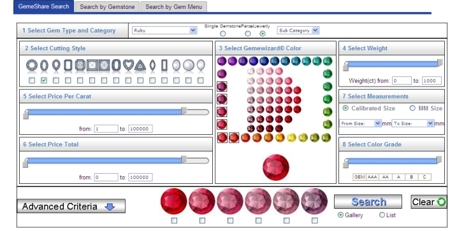The image size is (464, 231).
Task: Choose the pear-shaped cutting style icon
Action: tap(56, 66)
